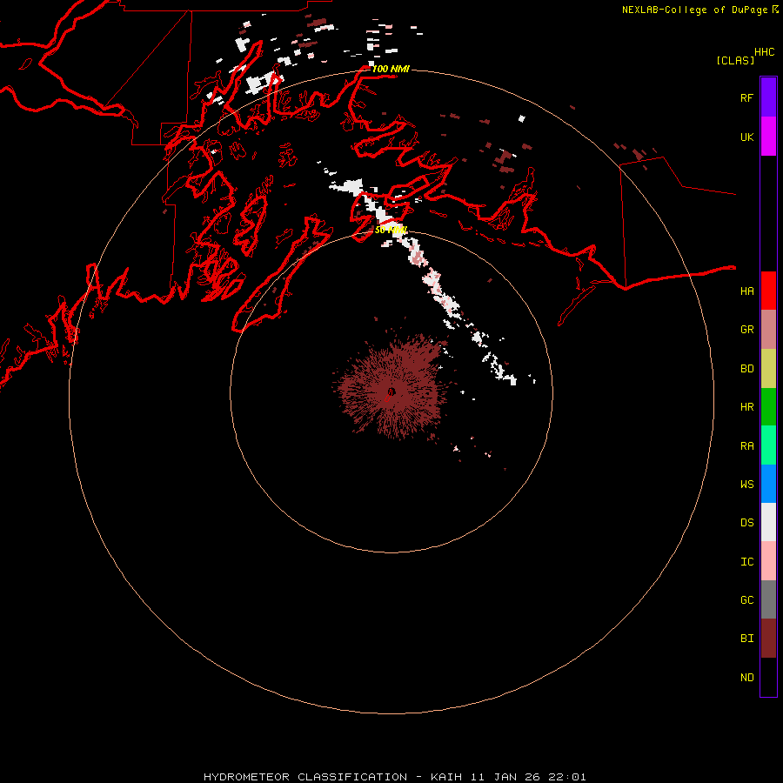Click the HHC product code label

point(764,52)
